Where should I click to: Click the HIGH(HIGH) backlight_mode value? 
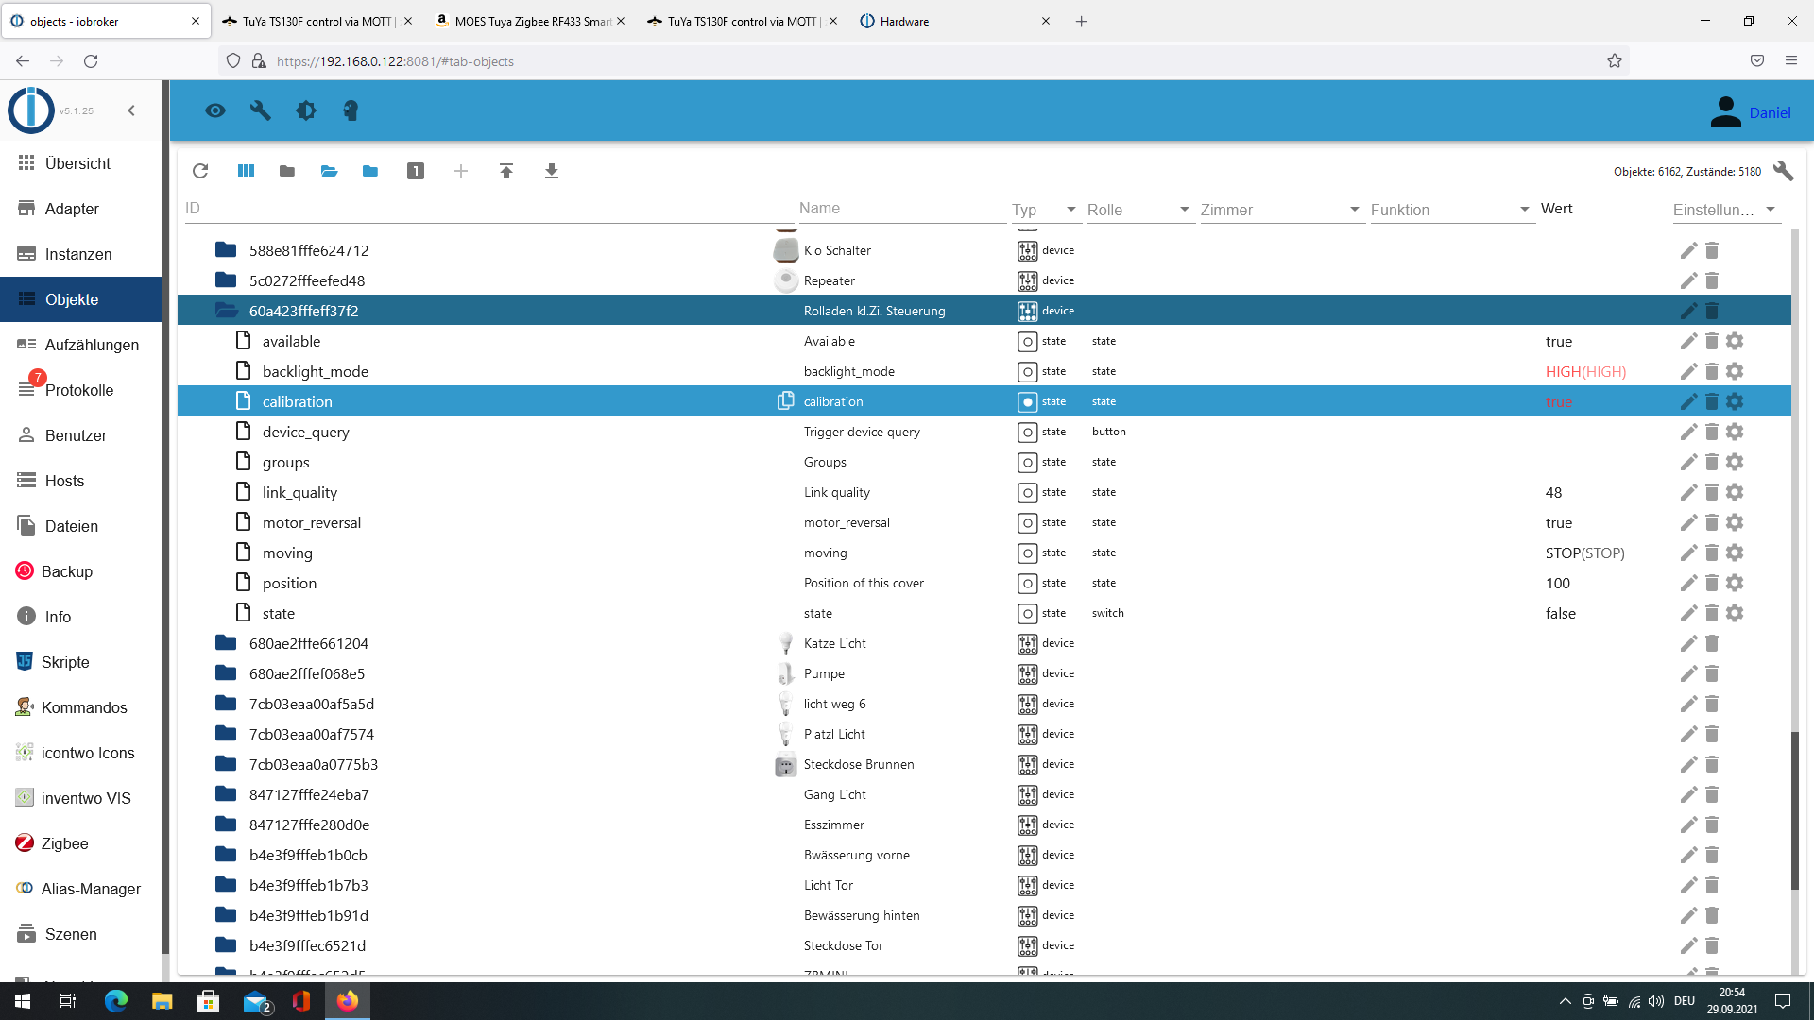(1585, 372)
